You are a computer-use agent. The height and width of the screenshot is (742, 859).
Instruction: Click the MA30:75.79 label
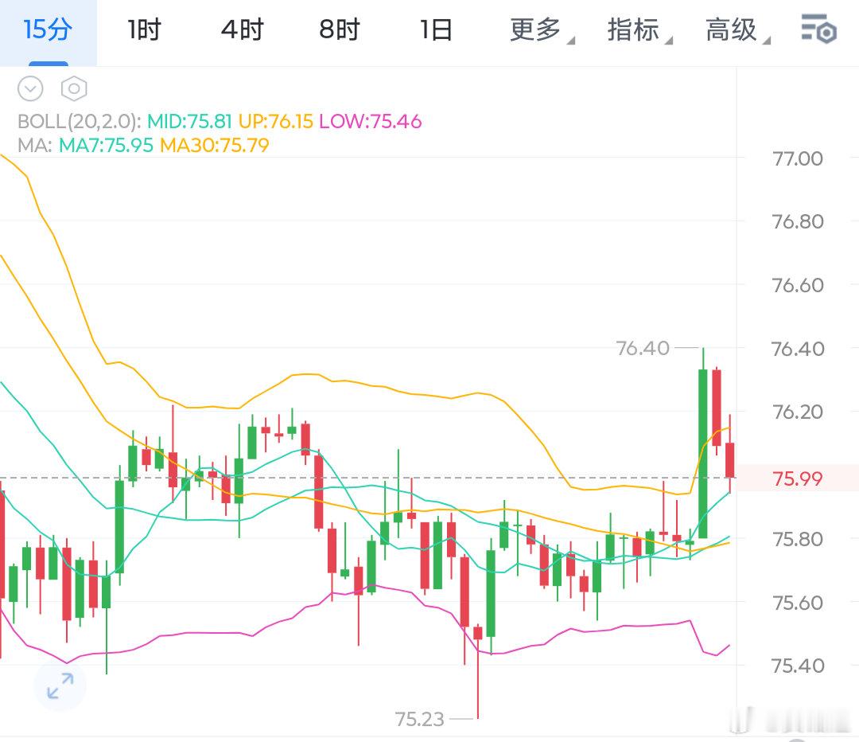pos(214,146)
